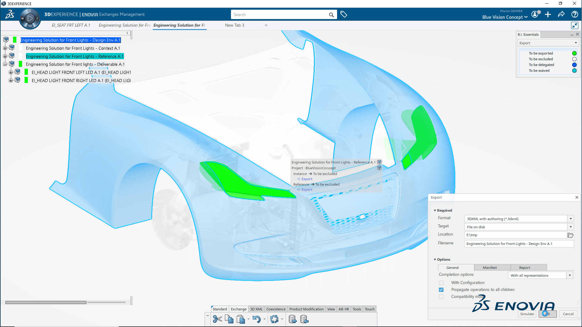Close the B.I. Essentials panel
Image resolution: width=582 pixels, height=327 pixels.
click(x=577, y=34)
